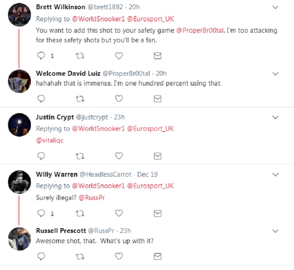Image resolution: width=294 pixels, height=270 pixels.
Task: Reply to Russell Prescott's tweet
Action: 42,256
